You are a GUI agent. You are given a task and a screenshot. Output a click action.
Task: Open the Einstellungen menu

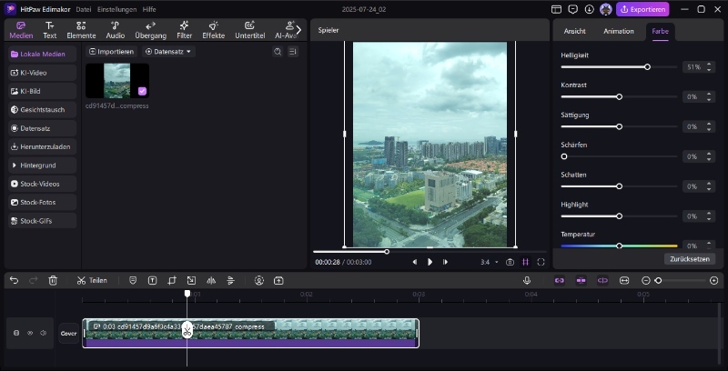117,9
